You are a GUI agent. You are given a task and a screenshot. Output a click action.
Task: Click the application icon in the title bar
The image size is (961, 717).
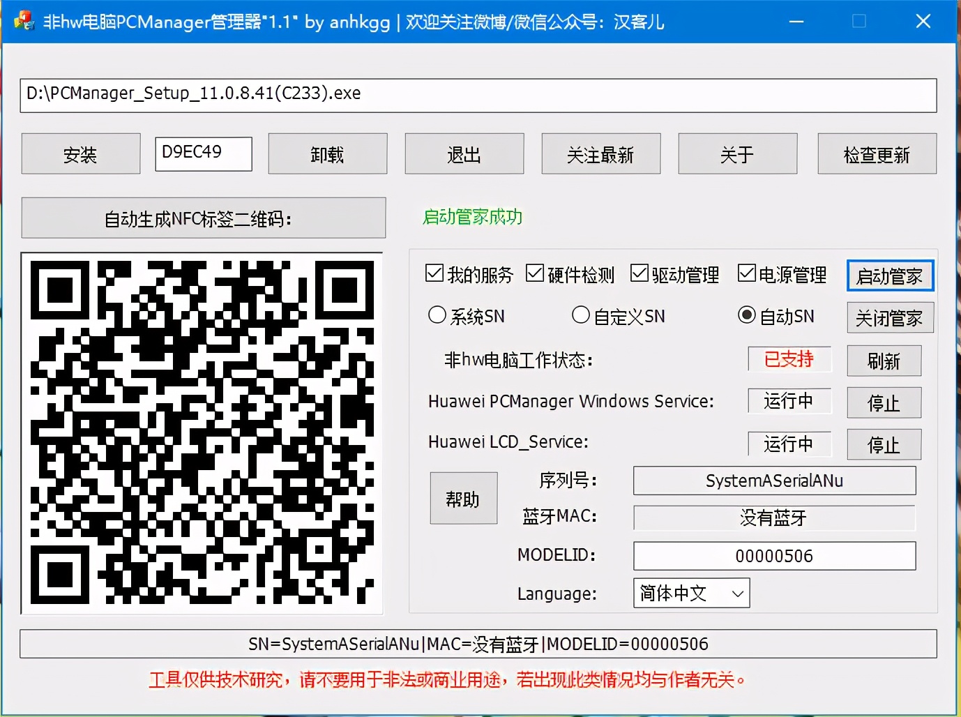tap(24, 20)
